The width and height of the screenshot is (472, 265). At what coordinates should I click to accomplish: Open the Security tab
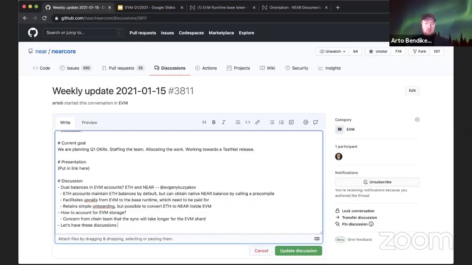297,68
